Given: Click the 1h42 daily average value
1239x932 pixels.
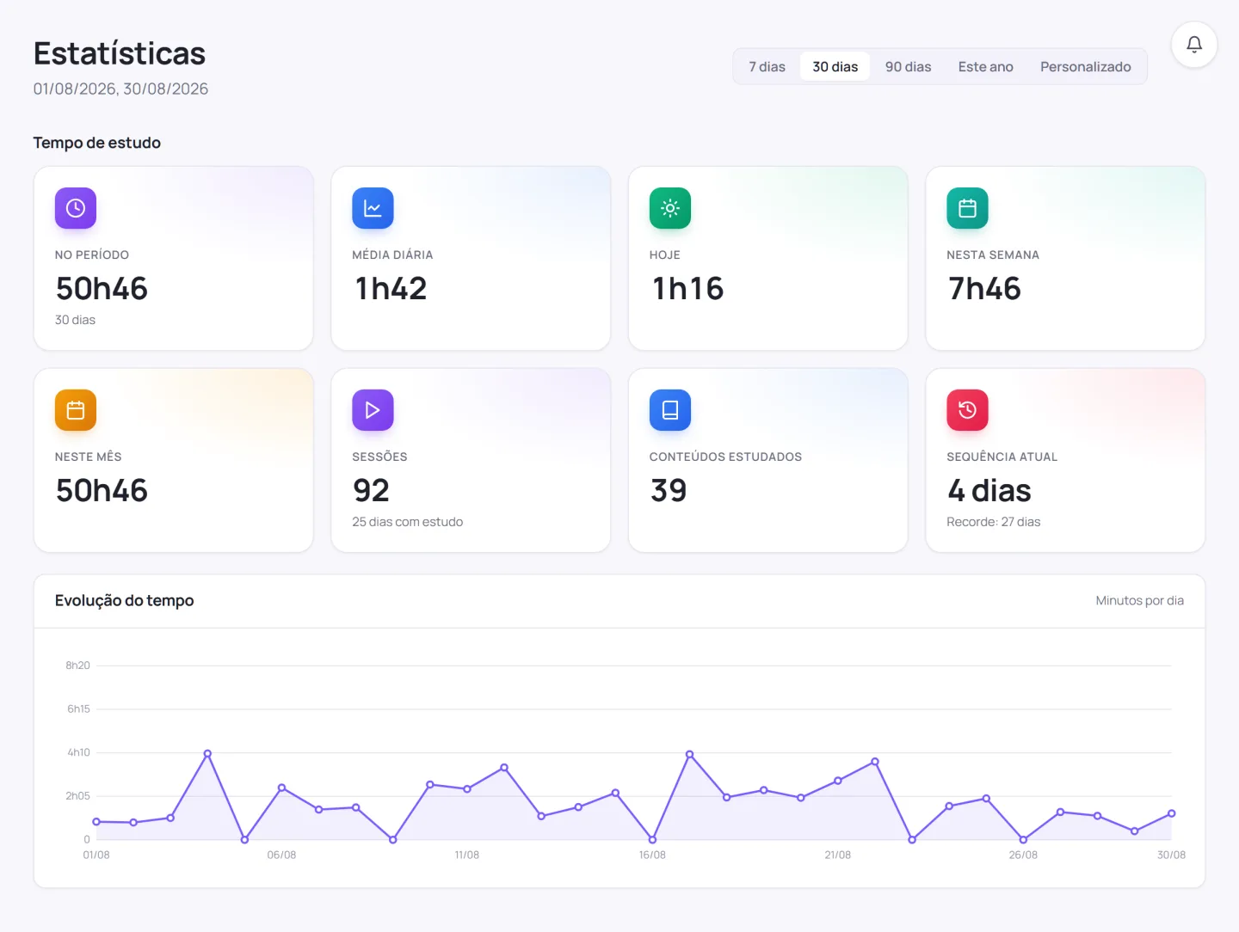Looking at the screenshot, I should (391, 289).
